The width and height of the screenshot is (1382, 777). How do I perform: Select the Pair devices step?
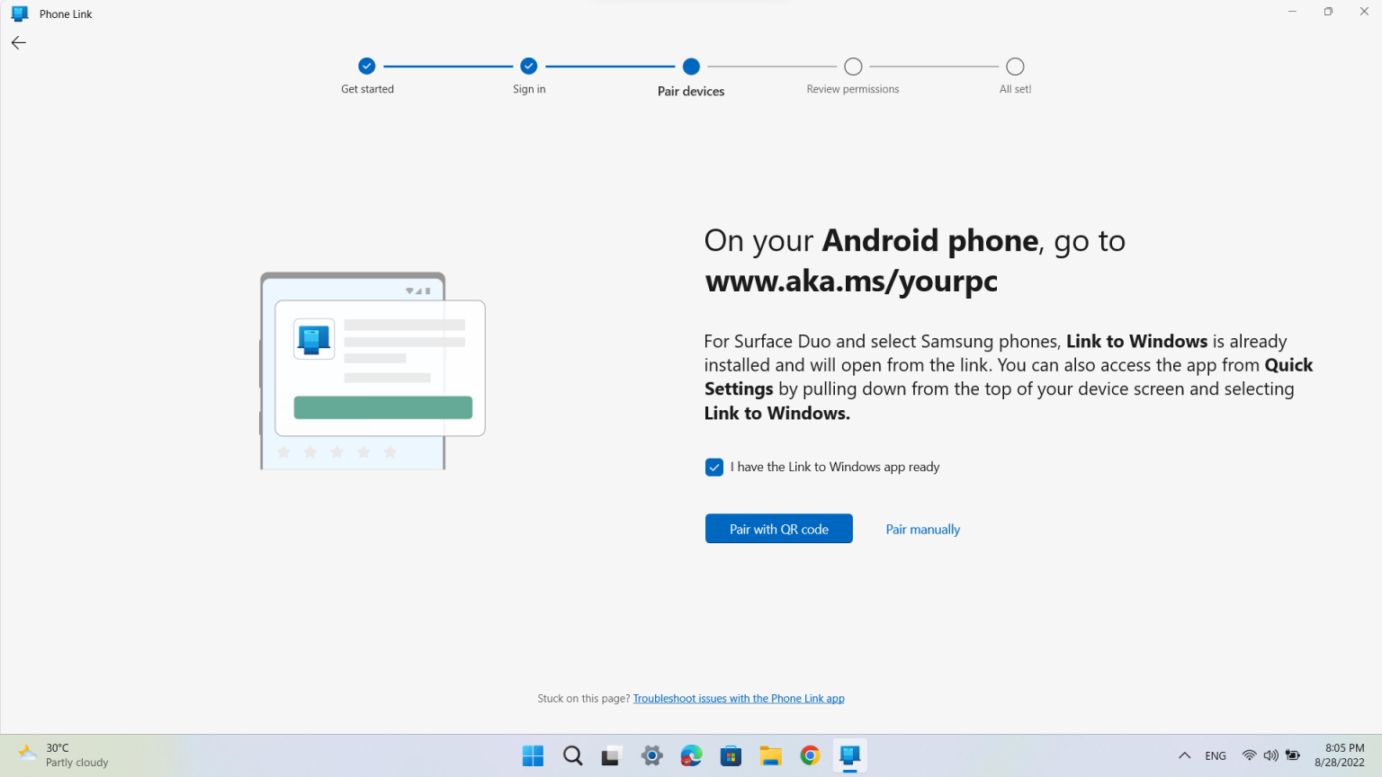(691, 66)
